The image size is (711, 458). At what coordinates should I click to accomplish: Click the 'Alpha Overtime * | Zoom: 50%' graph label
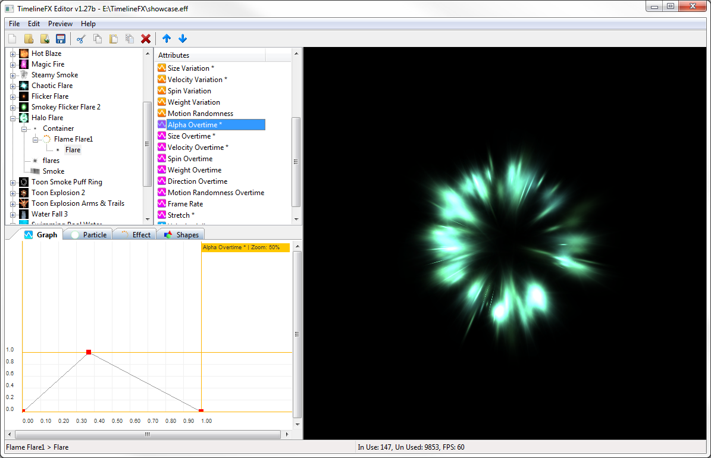(245, 247)
